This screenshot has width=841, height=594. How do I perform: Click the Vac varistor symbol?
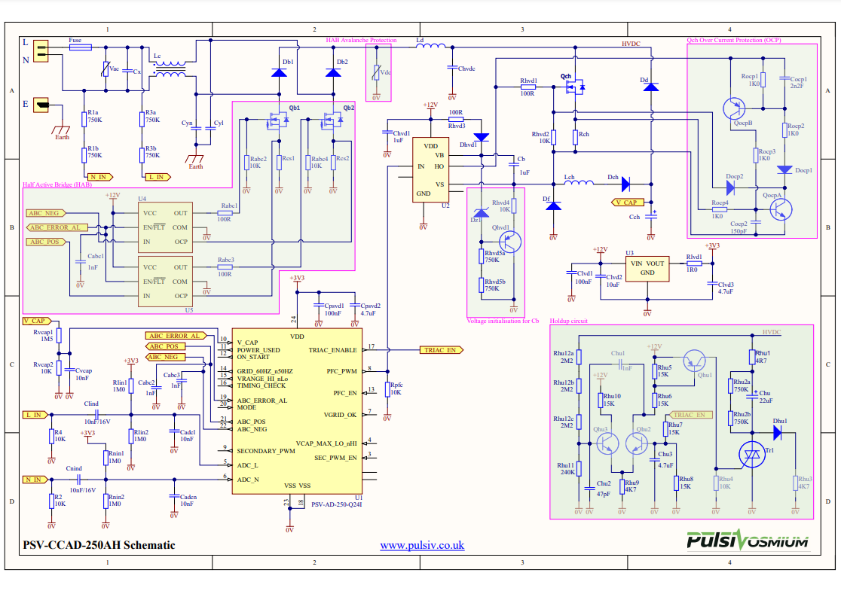click(106, 69)
